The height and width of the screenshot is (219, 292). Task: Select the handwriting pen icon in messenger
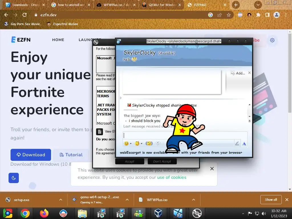pyautogui.click(x=237, y=143)
